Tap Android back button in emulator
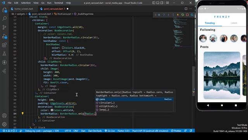The image size is (248, 140). click(x=208, y=105)
